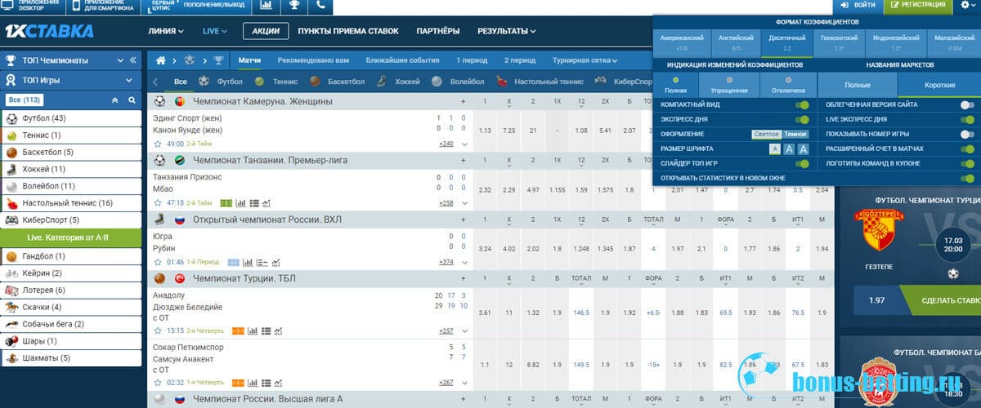Open the desktop application link
Viewport: 981px width, 408px height.
[32, 6]
